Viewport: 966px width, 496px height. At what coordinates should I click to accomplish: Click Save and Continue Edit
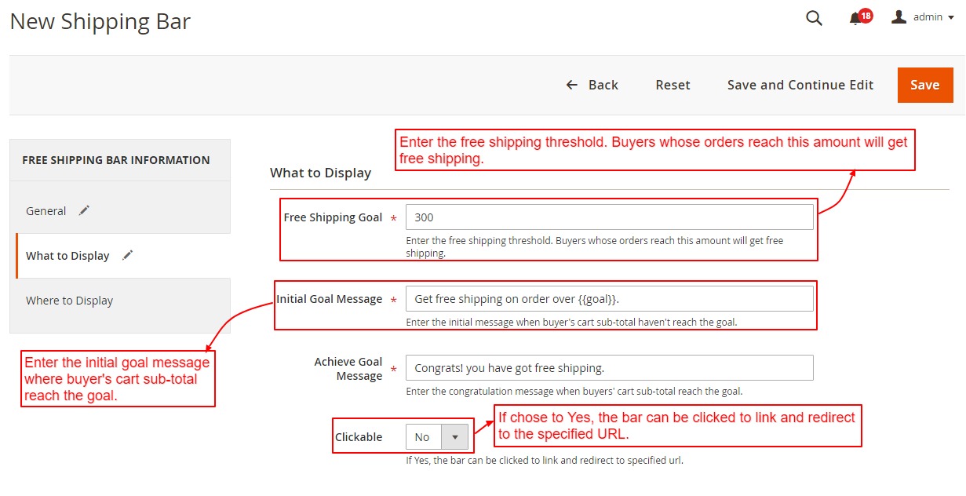pyautogui.click(x=800, y=85)
